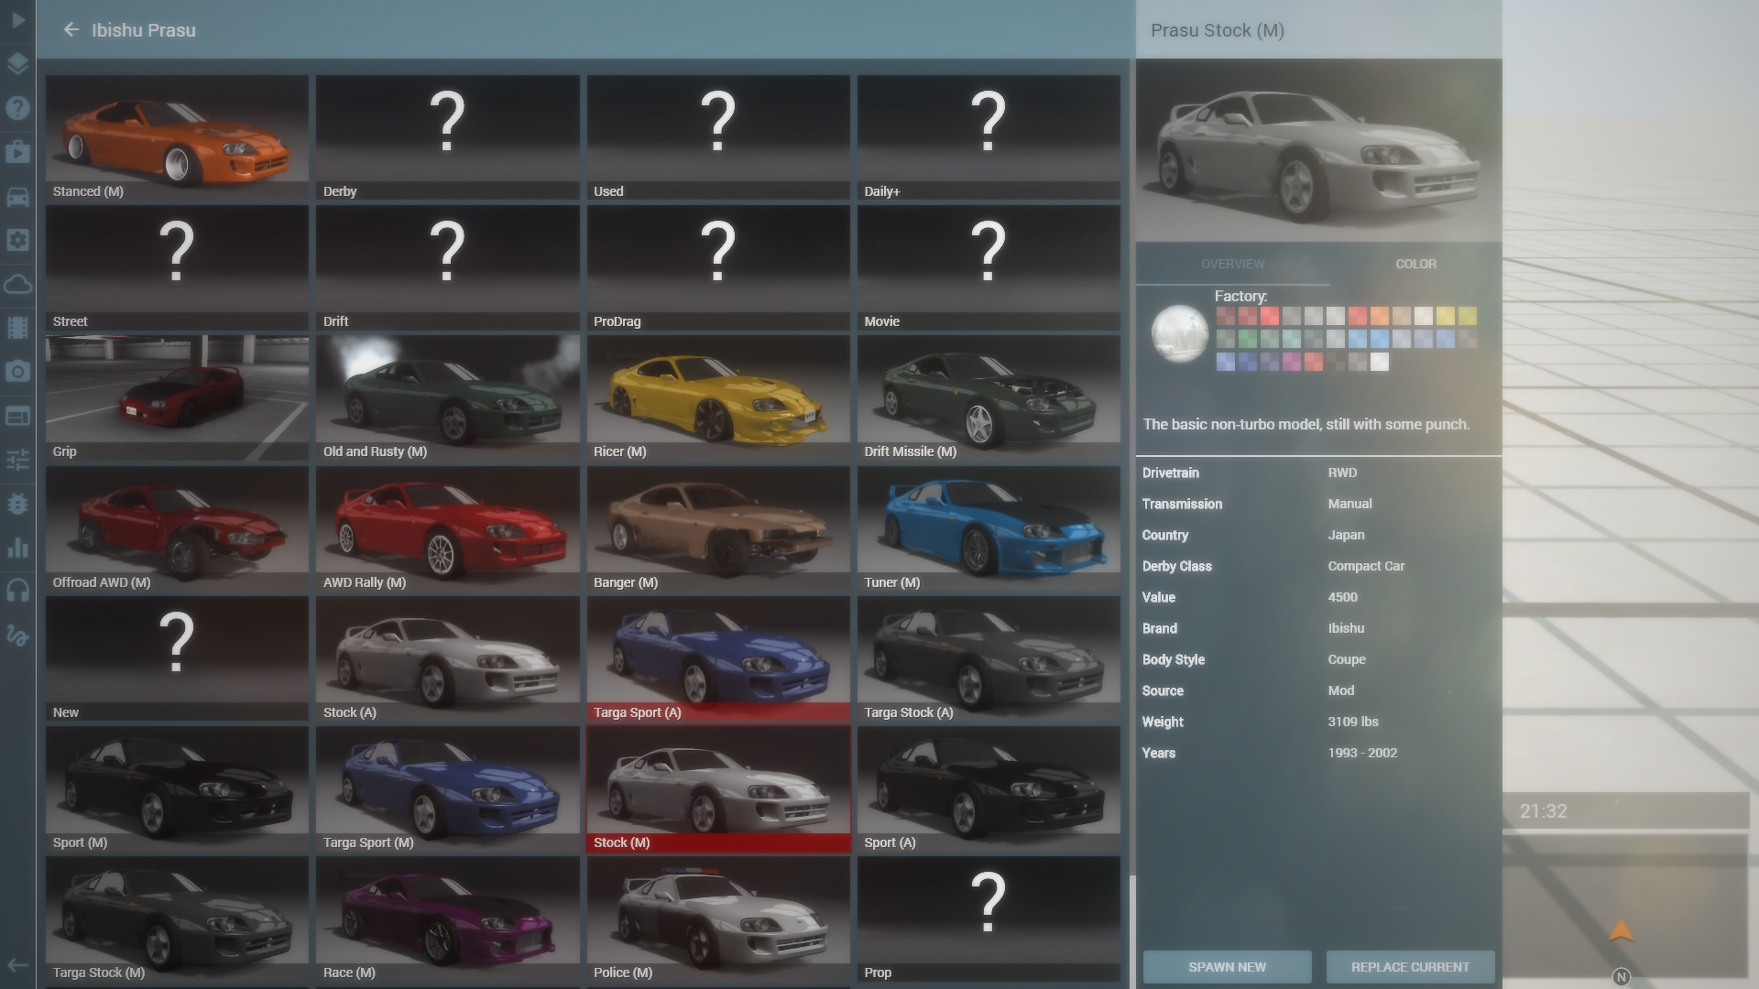Select the Targa Stock (A) configuration
This screenshot has height=989, width=1759.
(x=989, y=658)
